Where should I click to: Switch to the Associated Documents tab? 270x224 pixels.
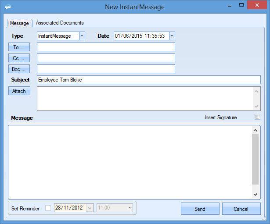click(60, 23)
